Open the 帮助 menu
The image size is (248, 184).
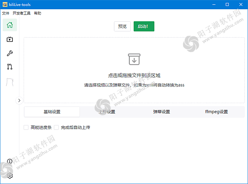(38, 13)
